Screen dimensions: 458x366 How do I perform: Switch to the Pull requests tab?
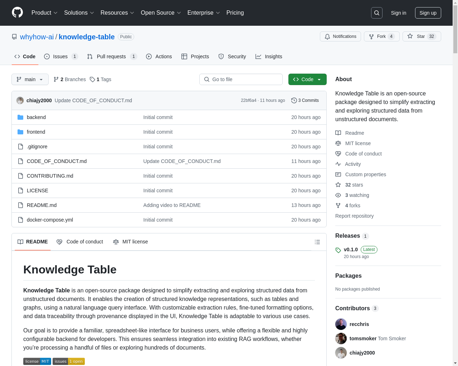coord(112,56)
